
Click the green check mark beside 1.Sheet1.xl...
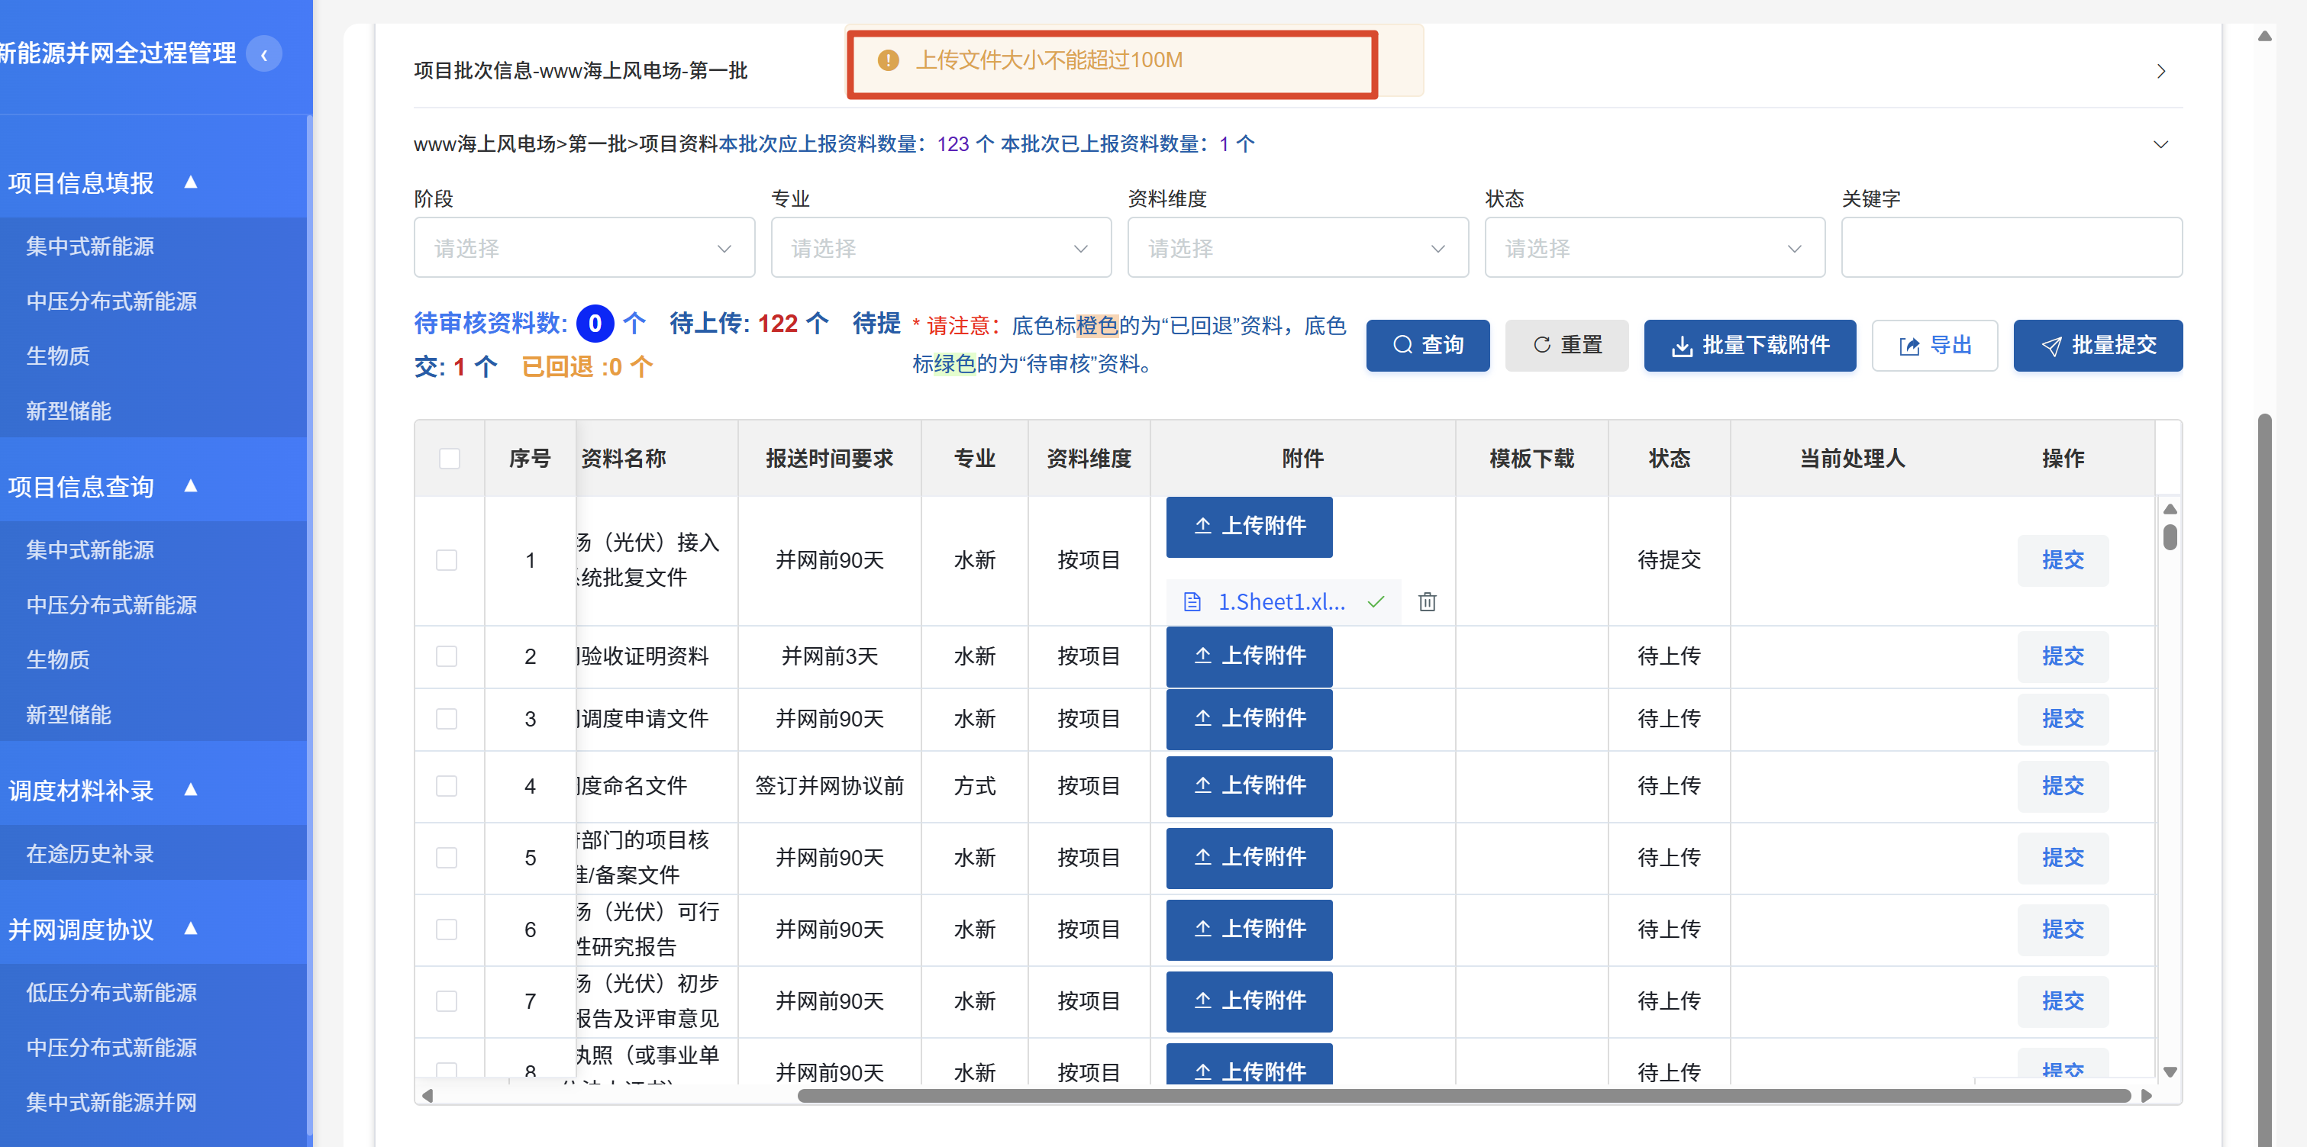(1376, 601)
